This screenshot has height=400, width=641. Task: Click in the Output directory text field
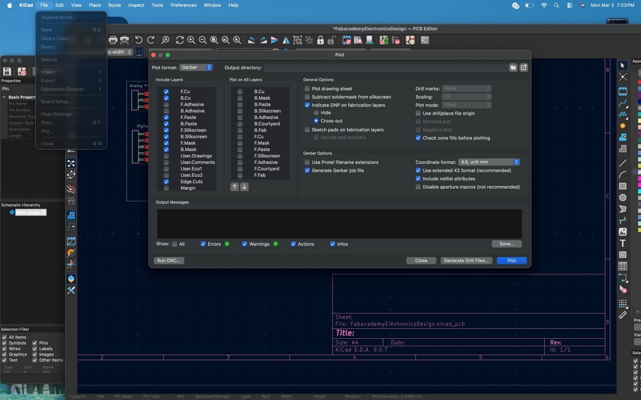(x=385, y=68)
